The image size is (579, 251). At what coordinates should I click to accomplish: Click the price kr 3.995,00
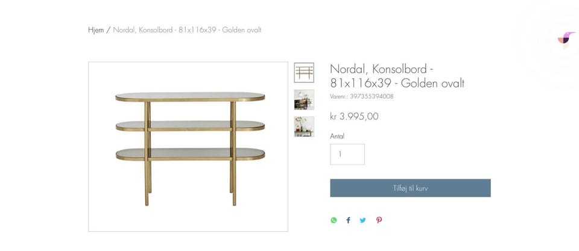coord(354,116)
